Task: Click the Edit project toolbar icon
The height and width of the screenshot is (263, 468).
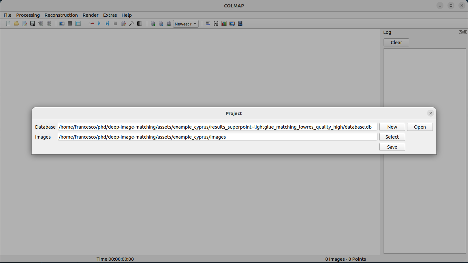Action: point(24,24)
